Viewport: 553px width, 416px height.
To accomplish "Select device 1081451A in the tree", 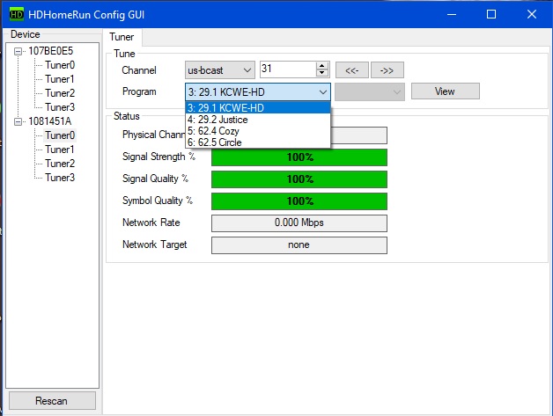I will click(x=49, y=121).
